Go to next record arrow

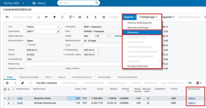96,17
